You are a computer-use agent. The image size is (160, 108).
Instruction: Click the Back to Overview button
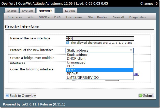click(x=21, y=96)
